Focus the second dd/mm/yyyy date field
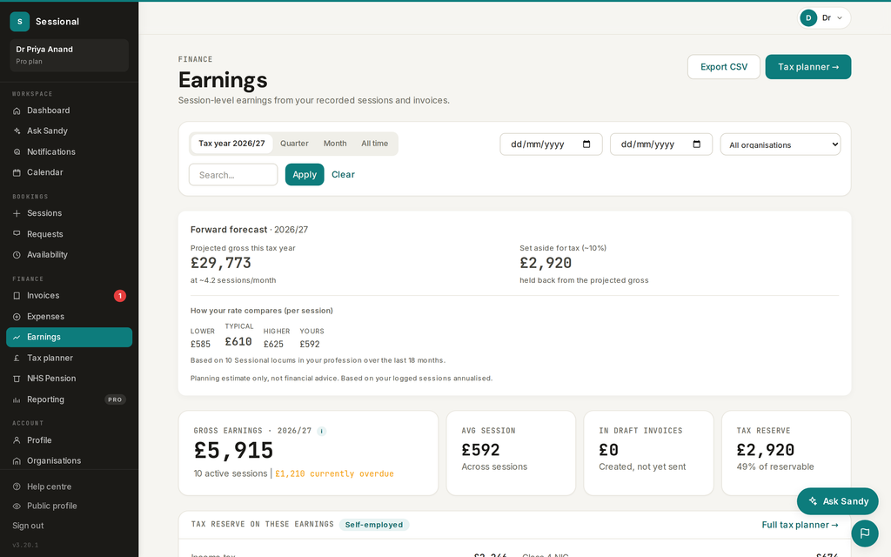 [x=661, y=144]
